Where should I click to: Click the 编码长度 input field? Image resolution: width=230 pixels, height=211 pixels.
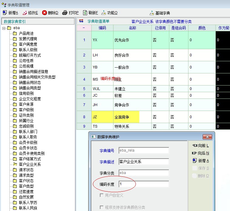(144, 184)
